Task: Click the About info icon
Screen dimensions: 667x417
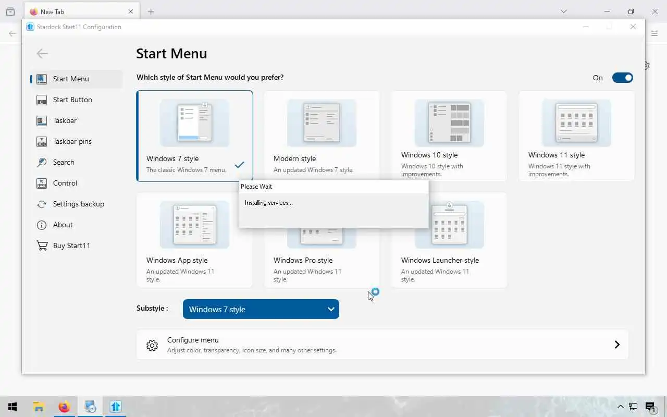Action: point(42,225)
